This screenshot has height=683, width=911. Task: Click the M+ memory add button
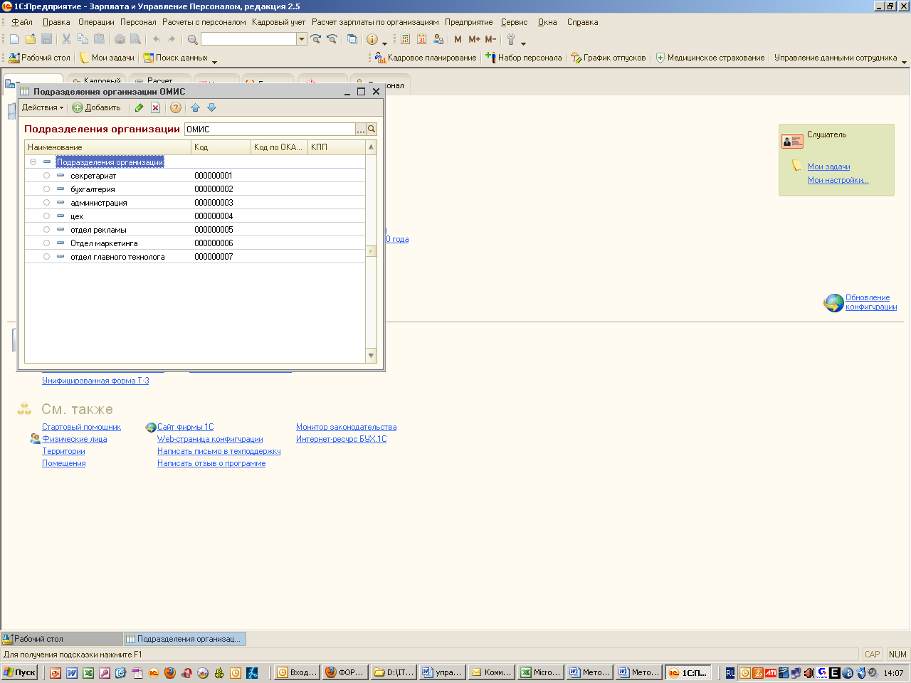(474, 39)
